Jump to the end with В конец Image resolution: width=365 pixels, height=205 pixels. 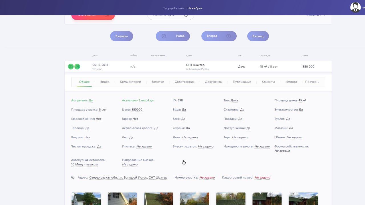[258, 36]
